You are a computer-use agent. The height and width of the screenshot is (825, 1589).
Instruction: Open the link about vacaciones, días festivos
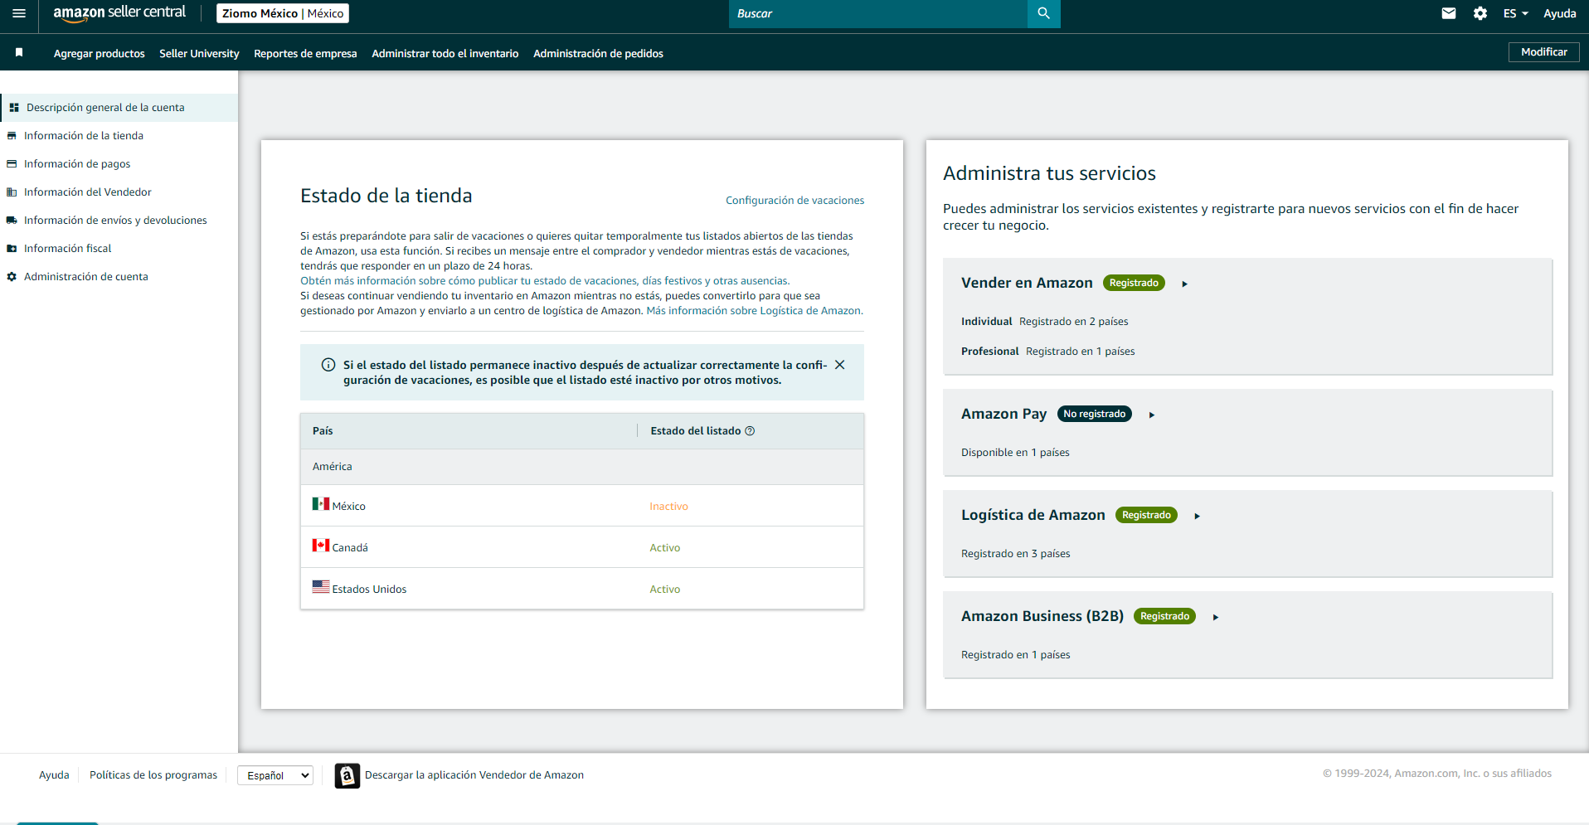pos(545,281)
